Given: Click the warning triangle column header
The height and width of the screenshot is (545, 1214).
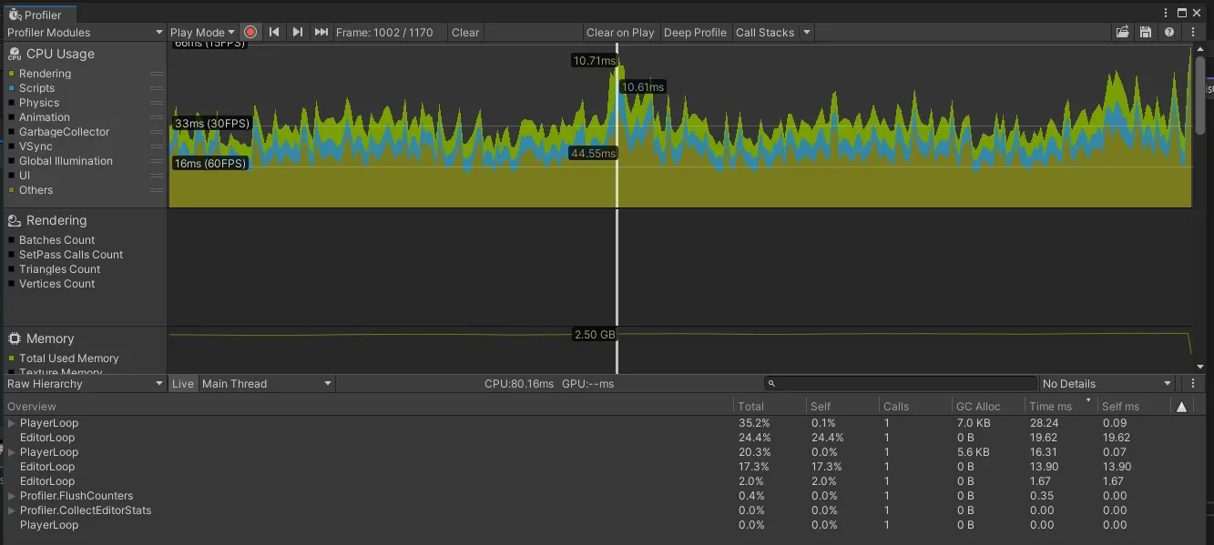Looking at the screenshot, I should tap(1181, 407).
